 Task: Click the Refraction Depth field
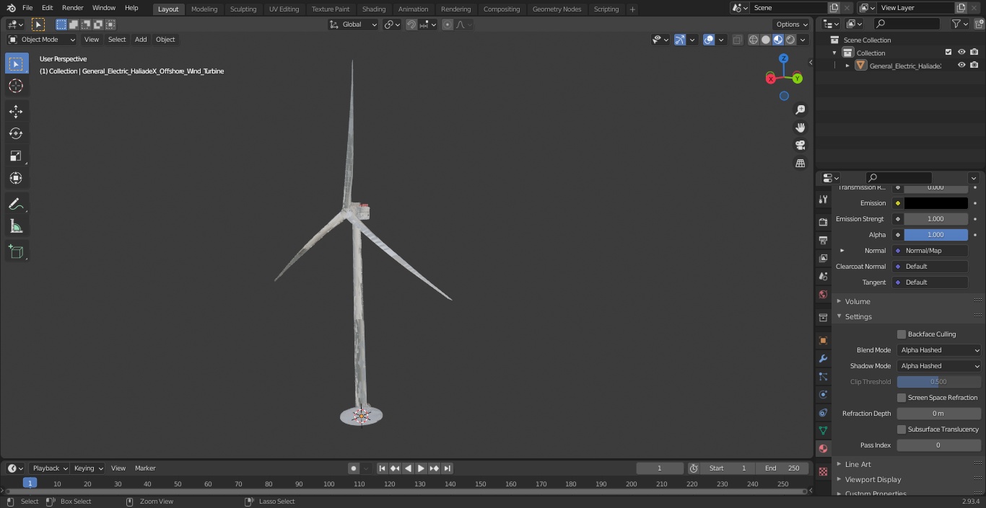click(939, 414)
